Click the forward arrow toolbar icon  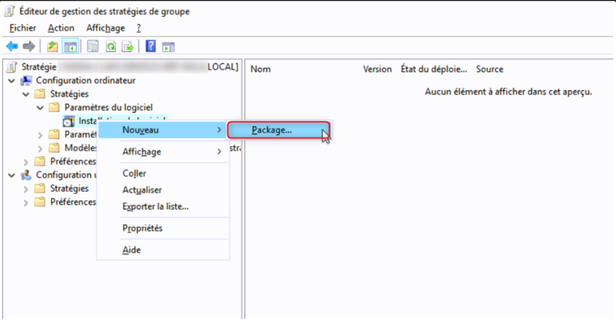pos(29,47)
